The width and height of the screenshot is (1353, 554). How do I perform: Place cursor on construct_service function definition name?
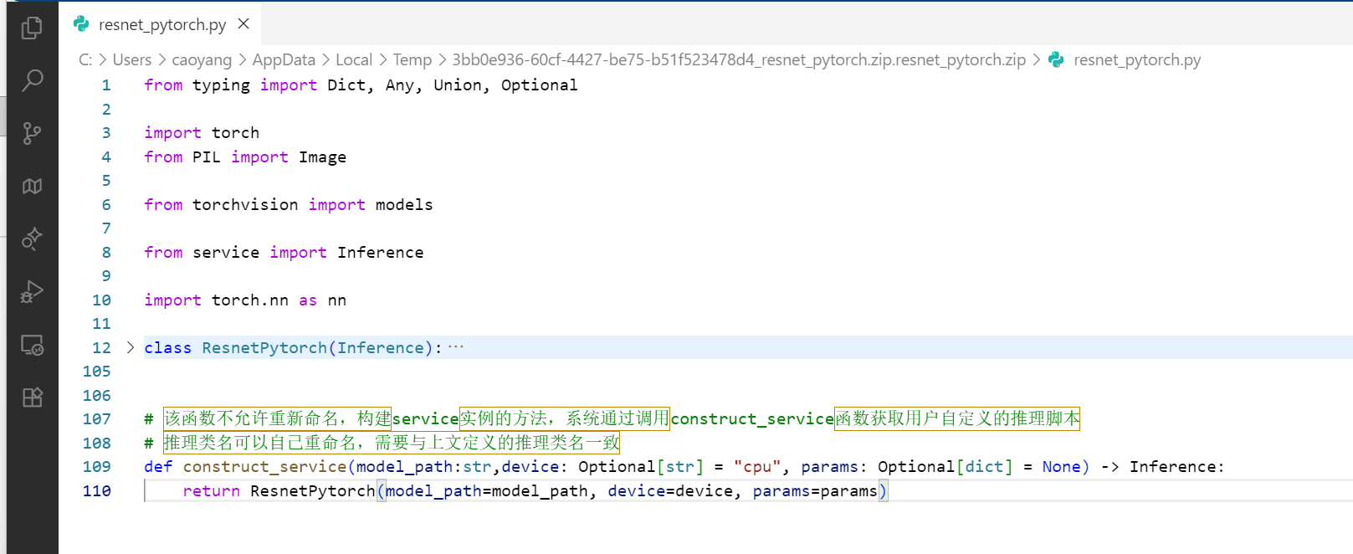click(x=264, y=467)
